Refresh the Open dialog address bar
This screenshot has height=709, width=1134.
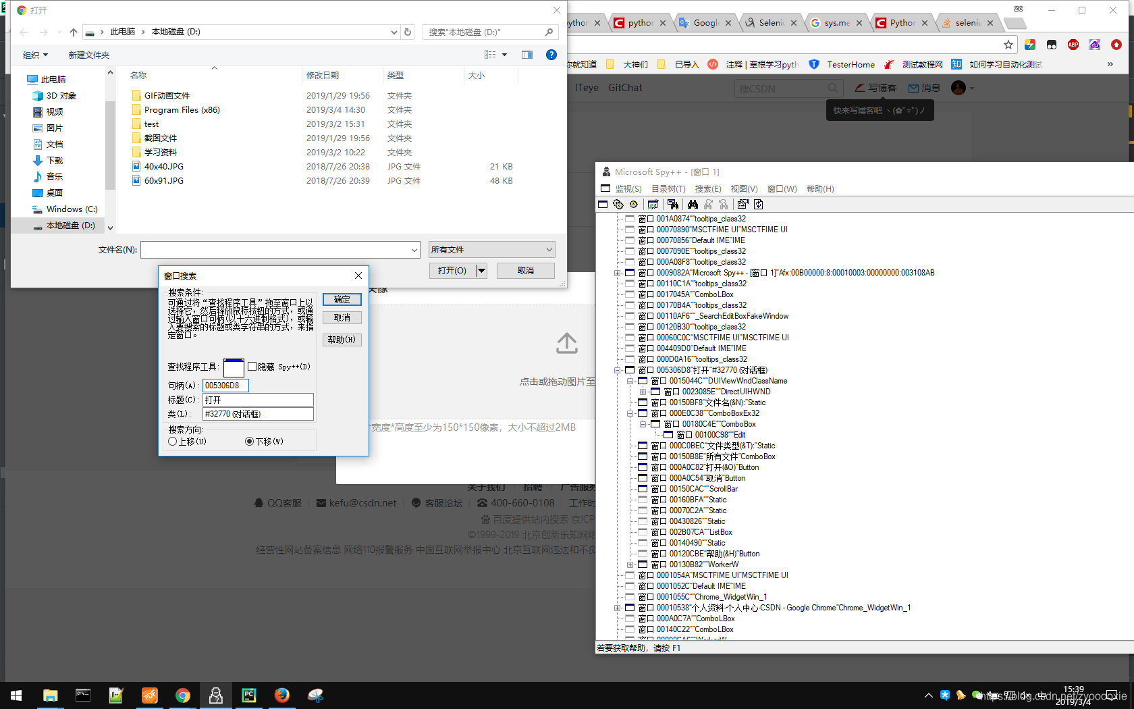pos(408,32)
